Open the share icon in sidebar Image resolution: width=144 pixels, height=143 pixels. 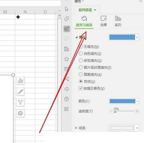67,79
